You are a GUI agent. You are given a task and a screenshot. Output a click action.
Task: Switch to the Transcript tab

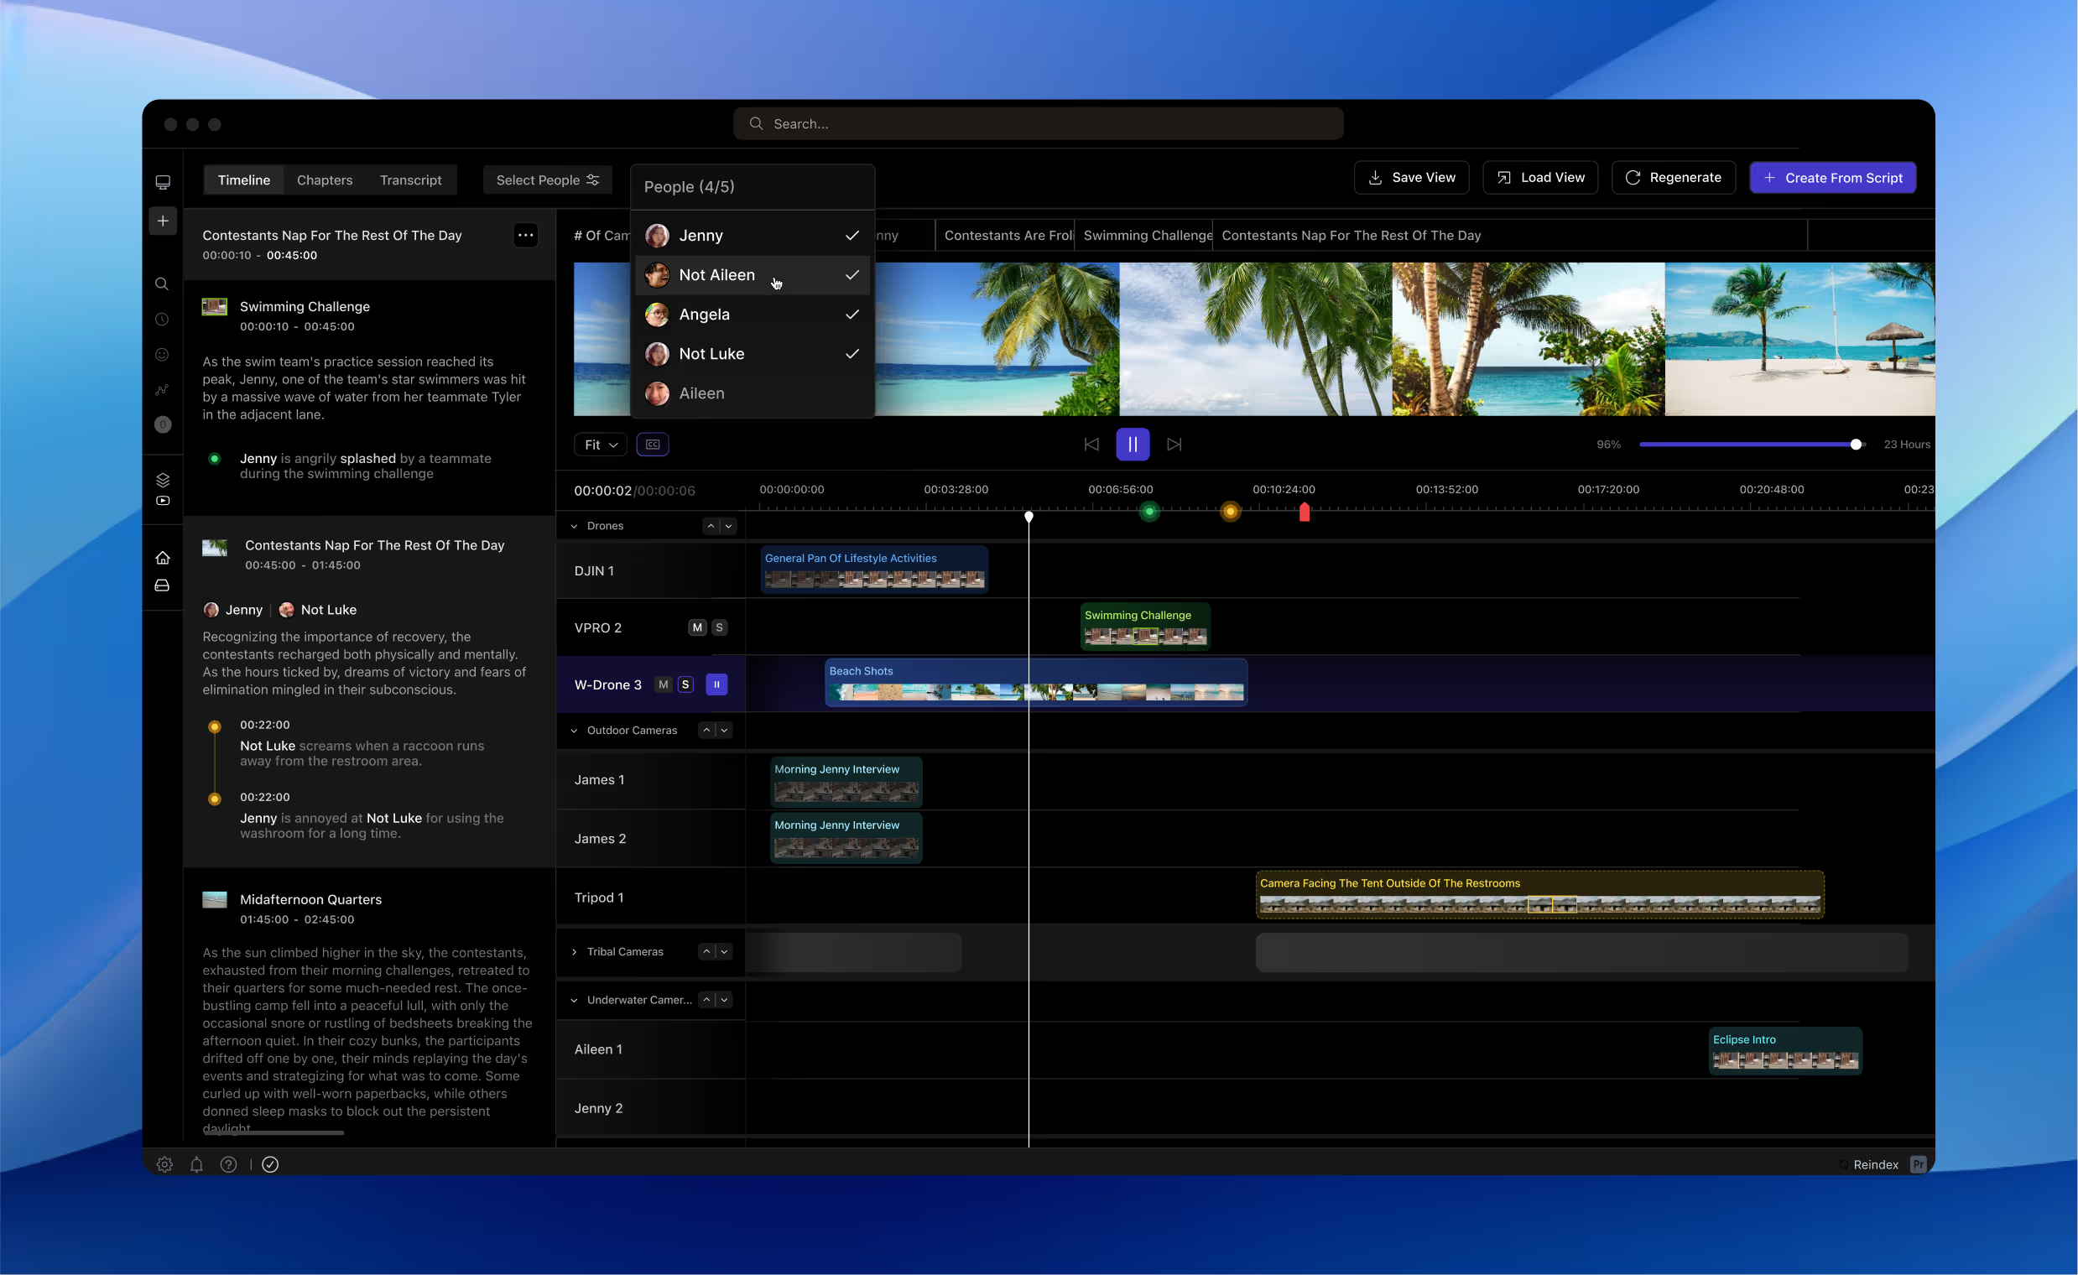[x=410, y=180]
